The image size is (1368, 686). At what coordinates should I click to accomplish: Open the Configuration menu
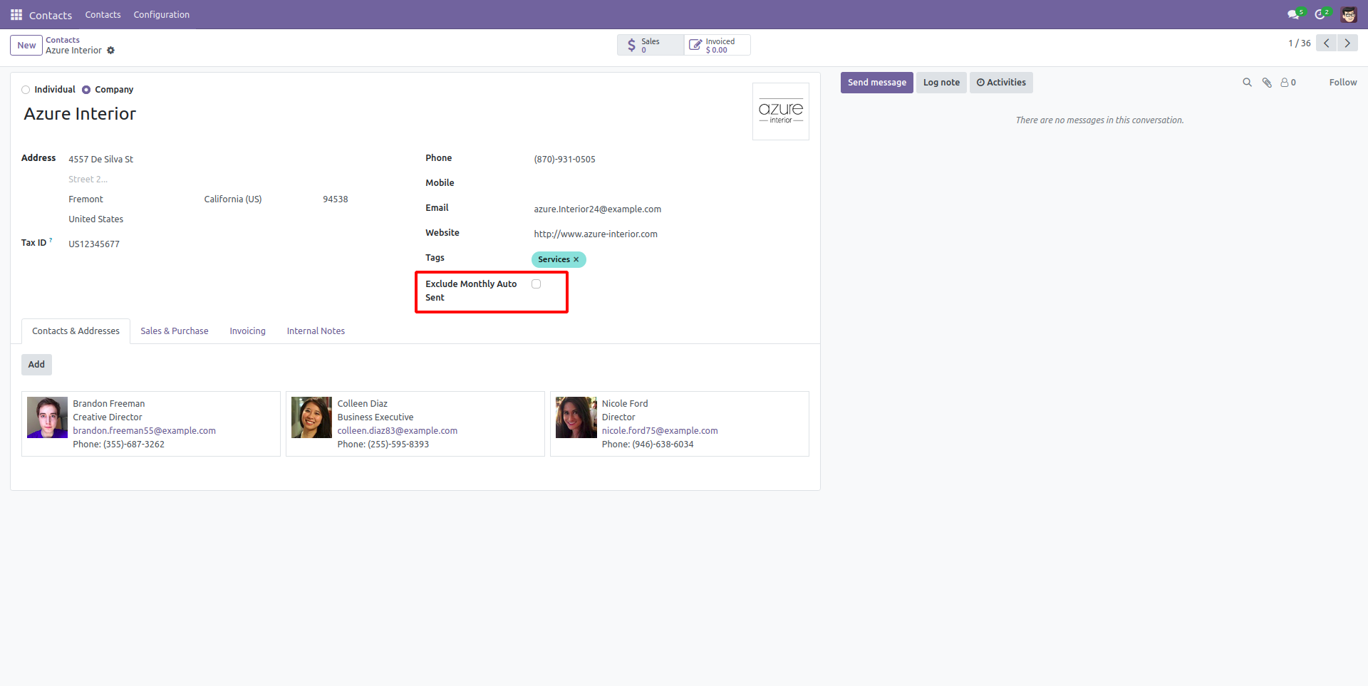pos(162,15)
